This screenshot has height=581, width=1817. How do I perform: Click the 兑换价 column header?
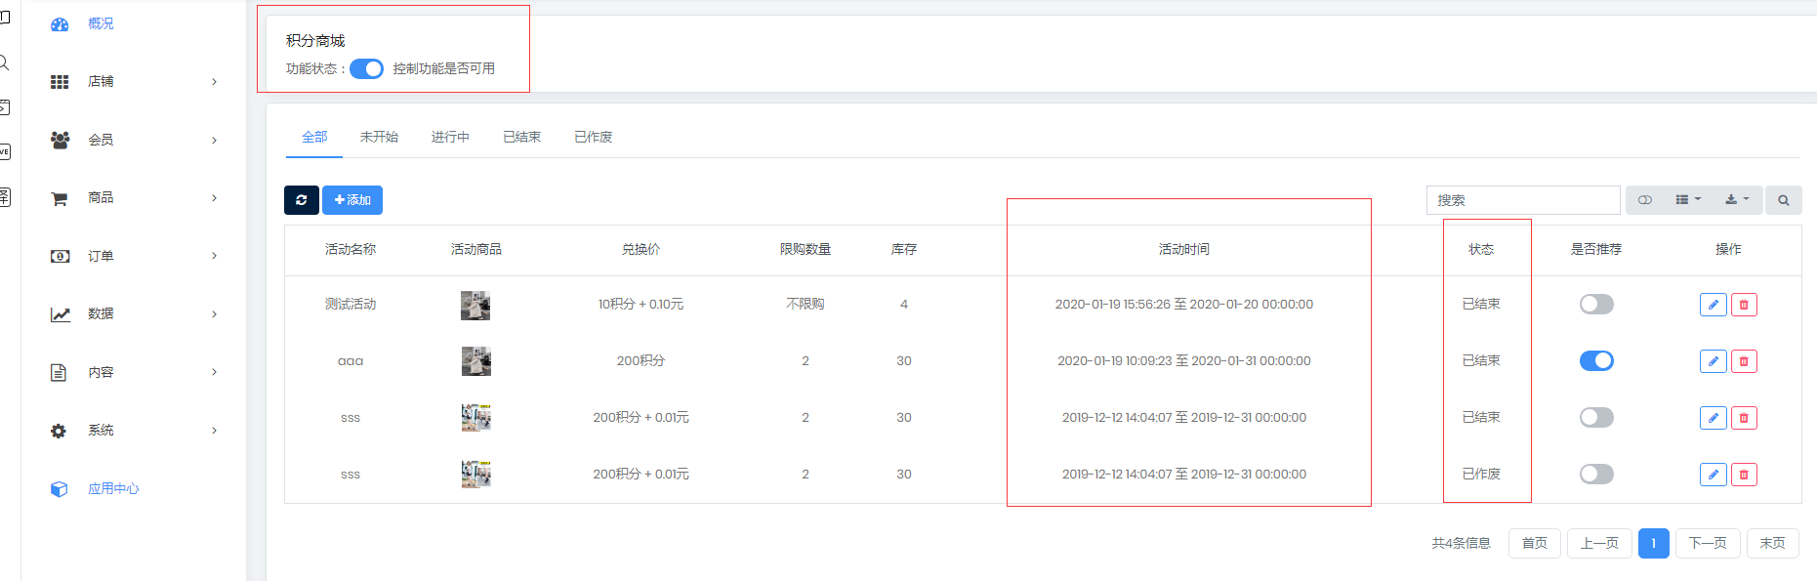pos(640,250)
